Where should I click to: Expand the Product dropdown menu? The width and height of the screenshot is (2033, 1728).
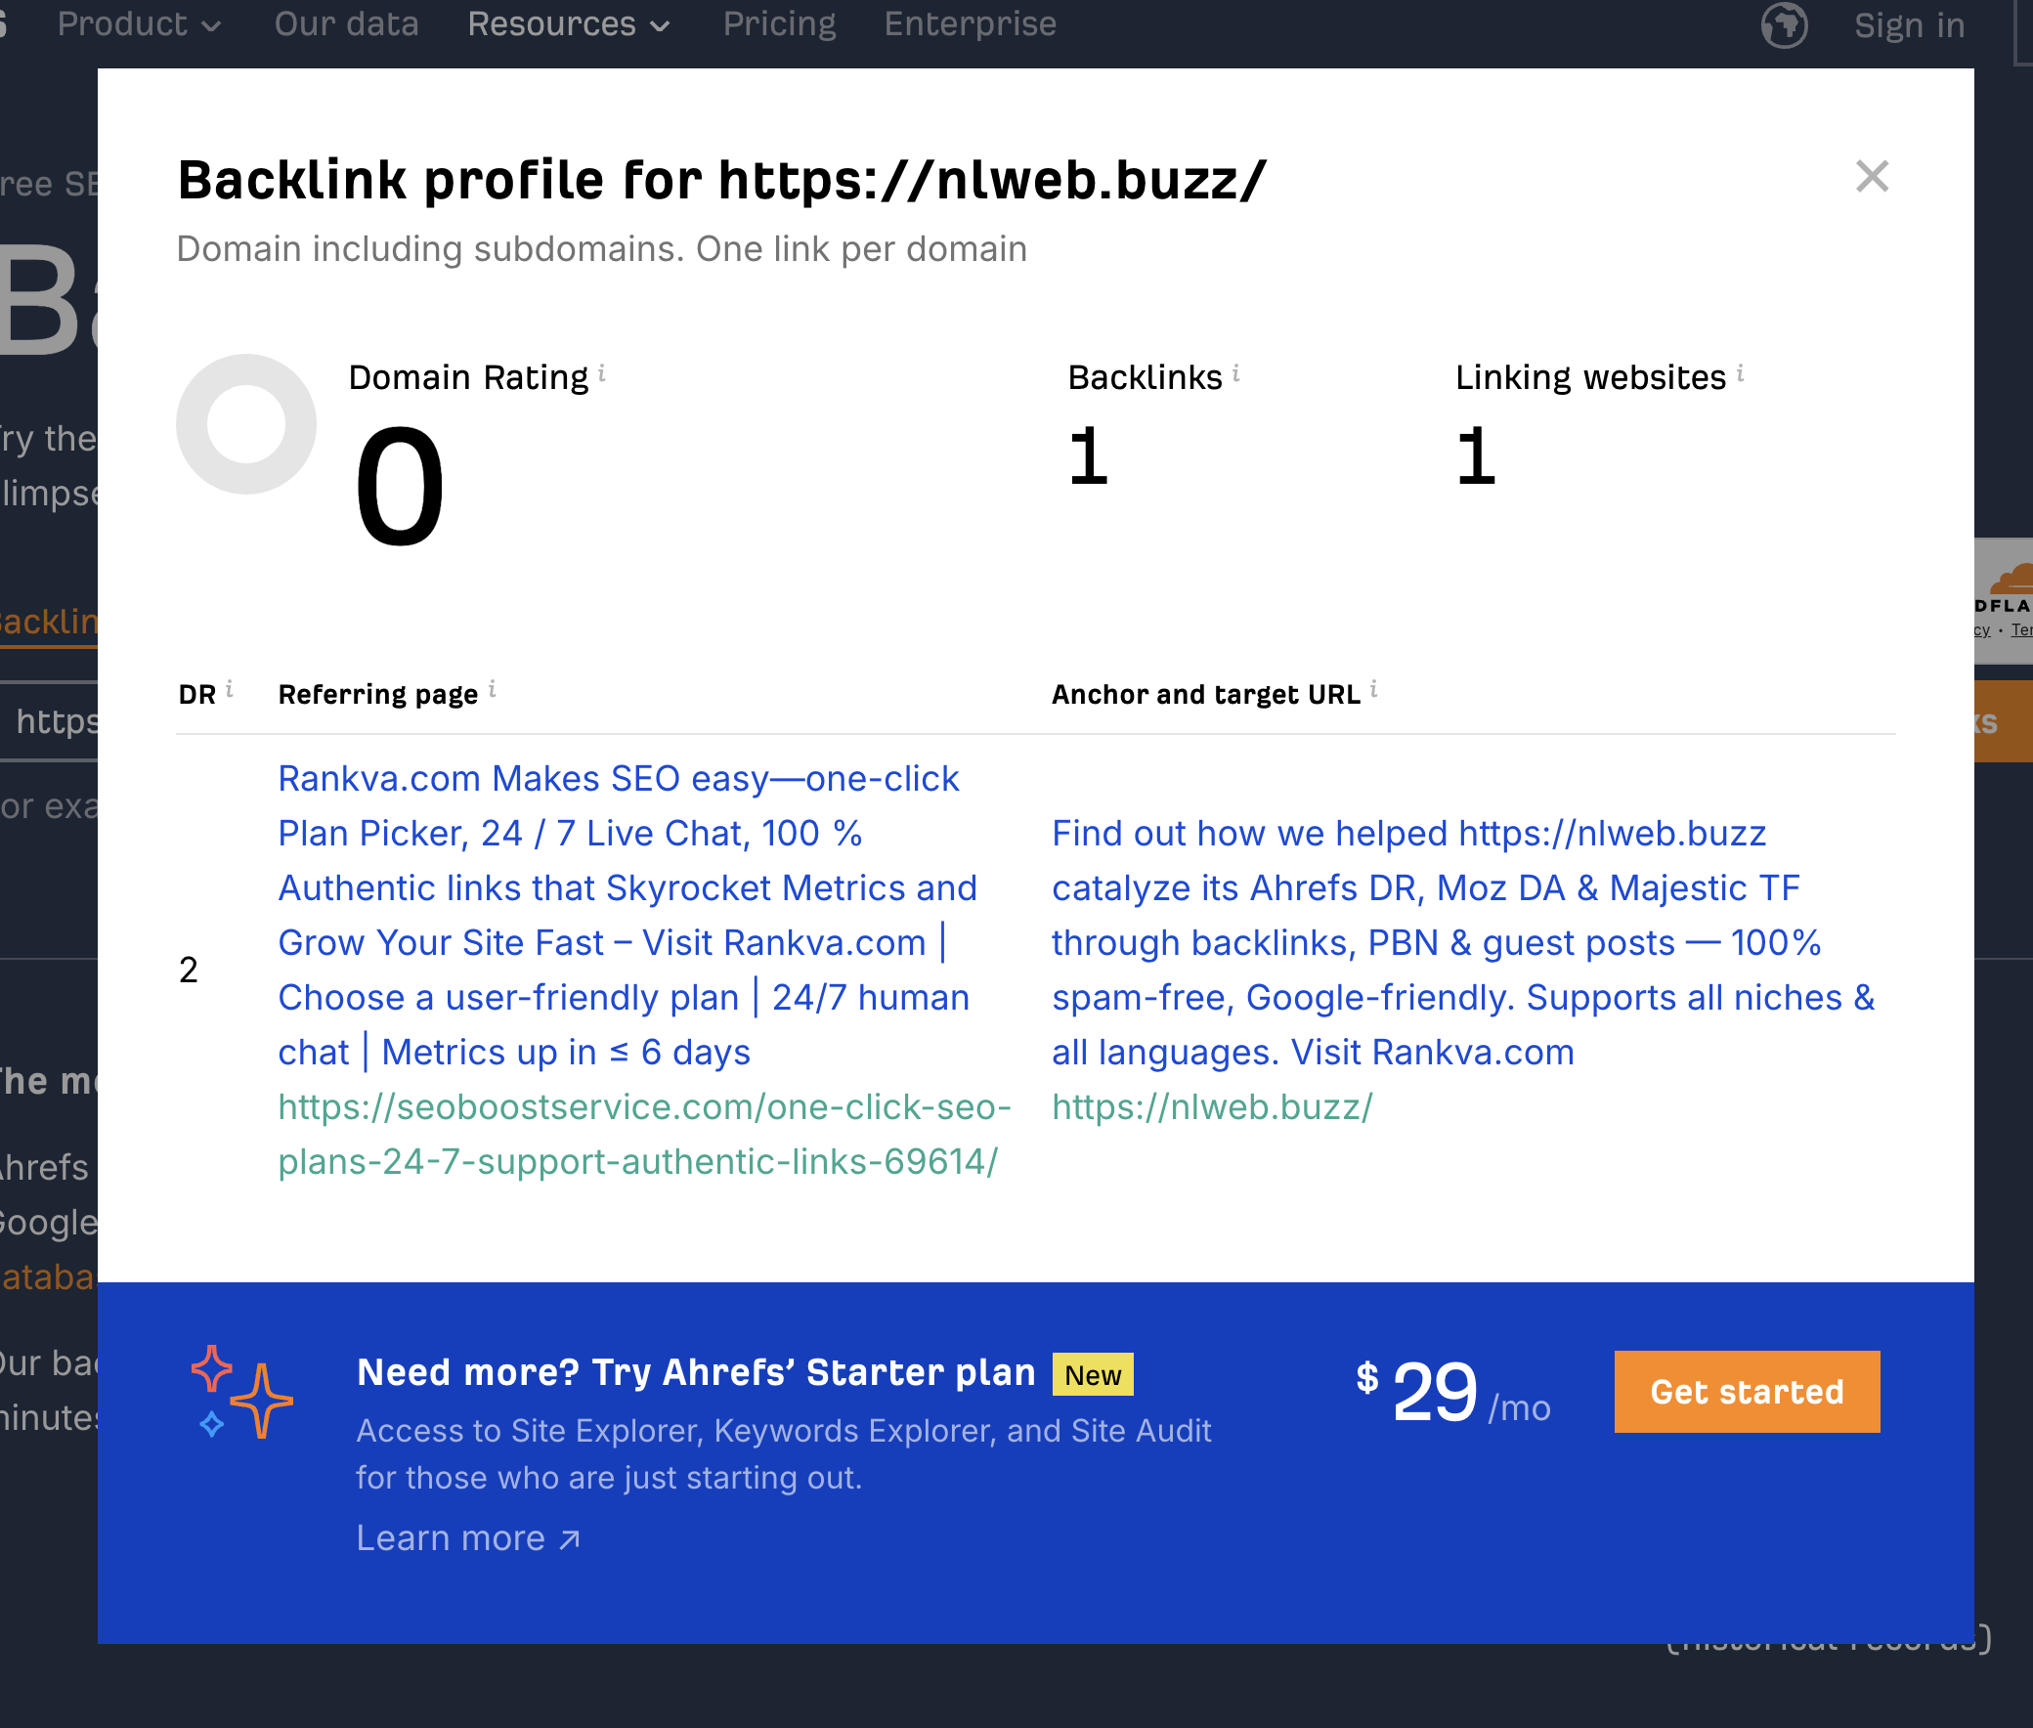(138, 24)
